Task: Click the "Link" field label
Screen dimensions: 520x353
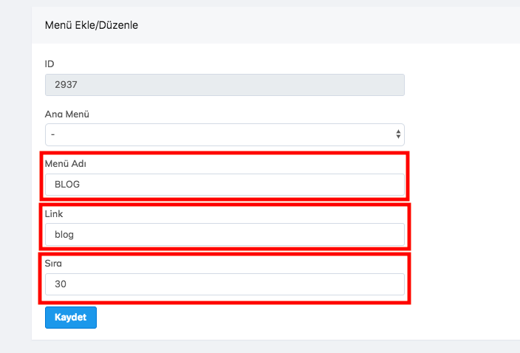Action: (x=54, y=213)
